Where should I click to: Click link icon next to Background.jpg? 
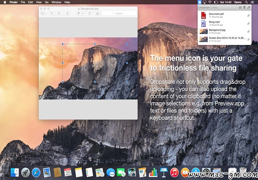pyautogui.click(x=248, y=32)
